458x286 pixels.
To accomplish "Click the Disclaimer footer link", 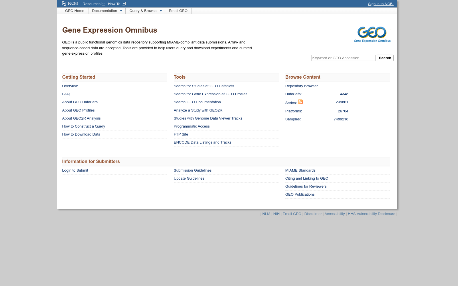I will click(313, 214).
